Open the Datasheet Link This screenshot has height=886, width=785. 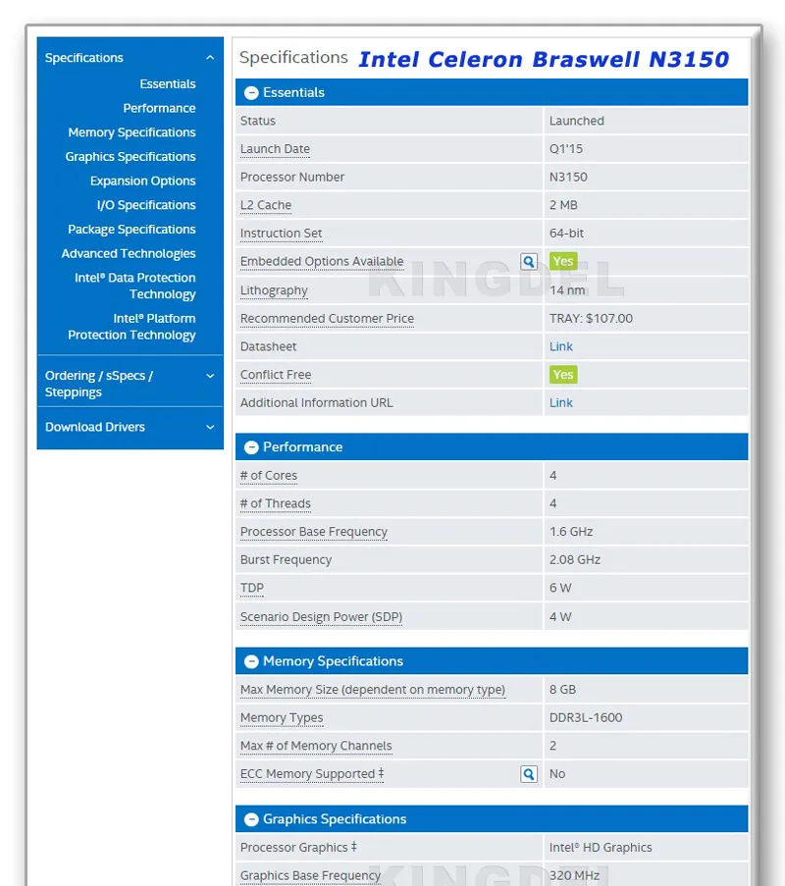(559, 345)
